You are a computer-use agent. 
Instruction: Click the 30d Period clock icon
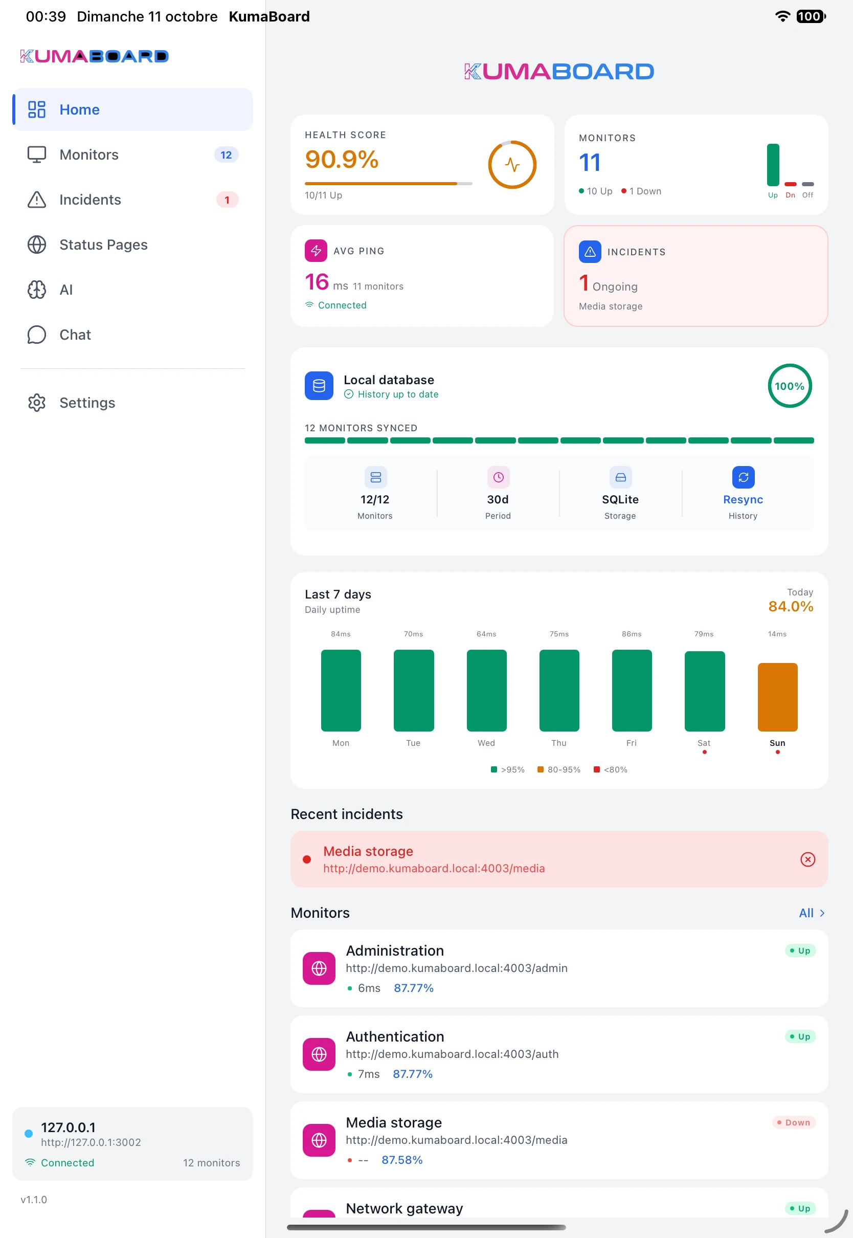click(x=498, y=477)
